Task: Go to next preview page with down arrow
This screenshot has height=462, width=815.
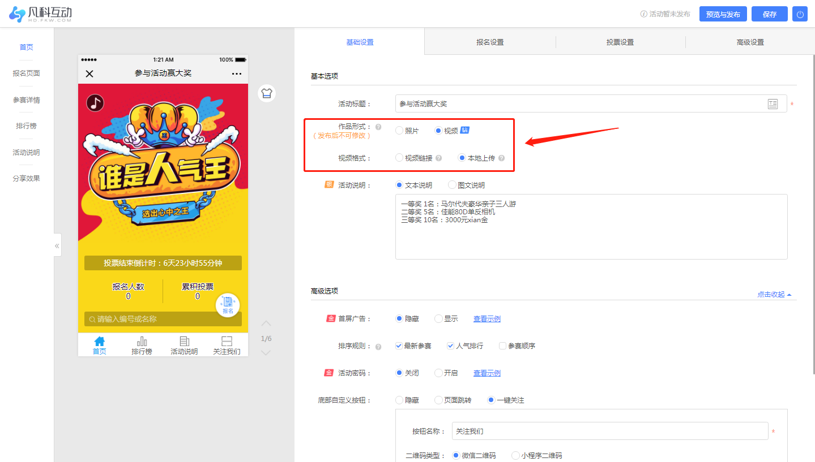Action: [266, 353]
